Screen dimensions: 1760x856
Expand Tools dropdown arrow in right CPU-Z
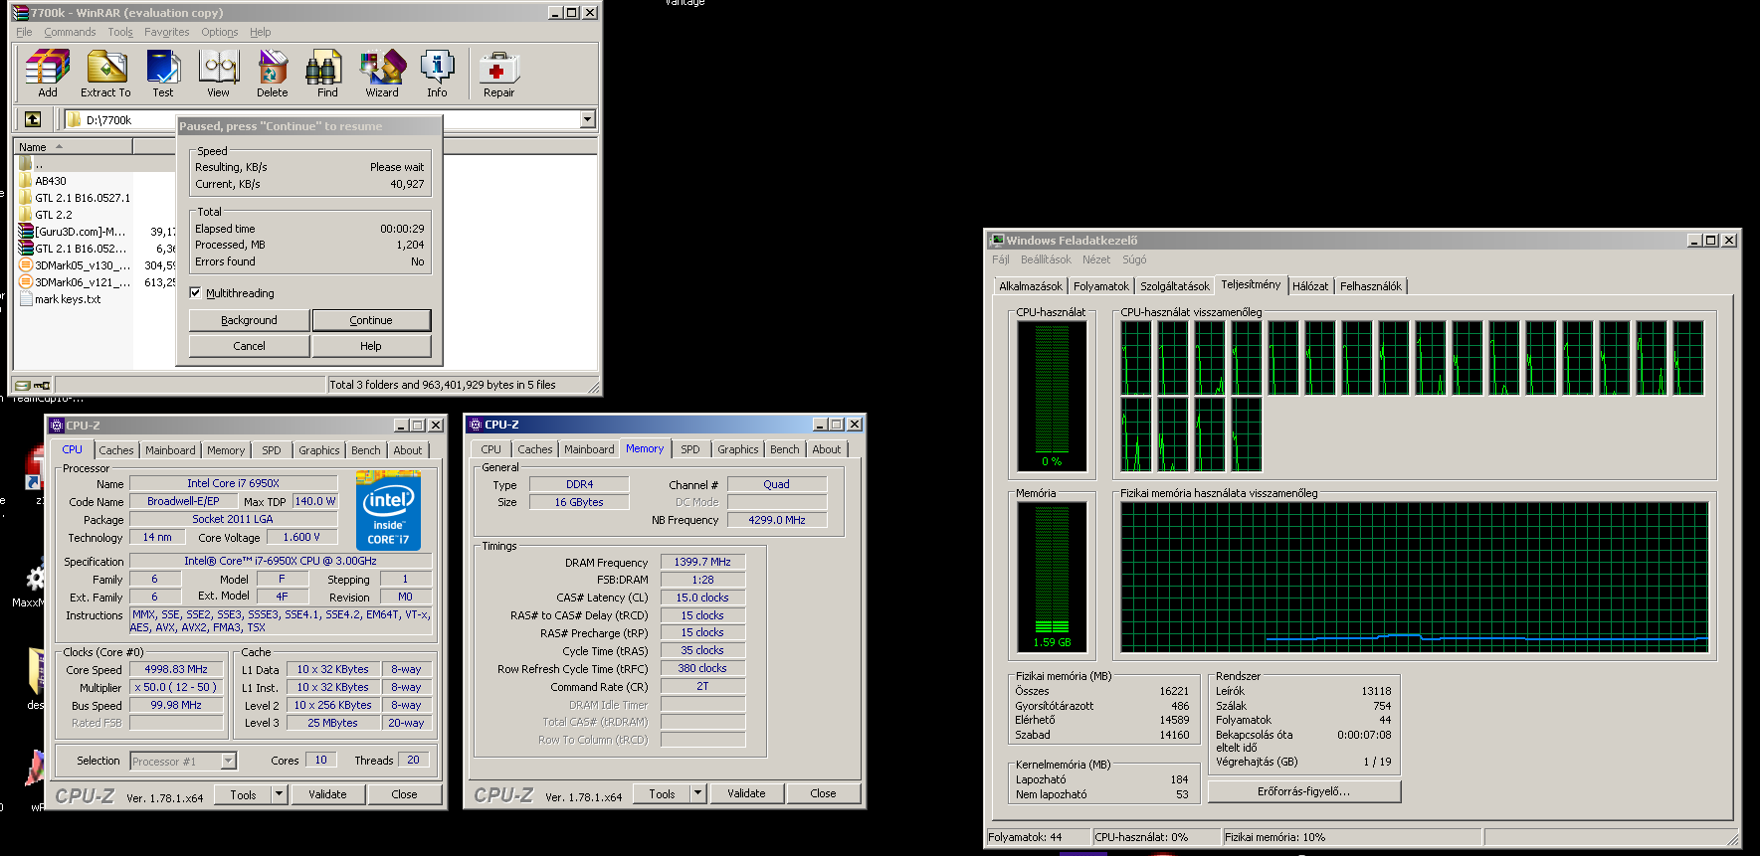point(698,793)
